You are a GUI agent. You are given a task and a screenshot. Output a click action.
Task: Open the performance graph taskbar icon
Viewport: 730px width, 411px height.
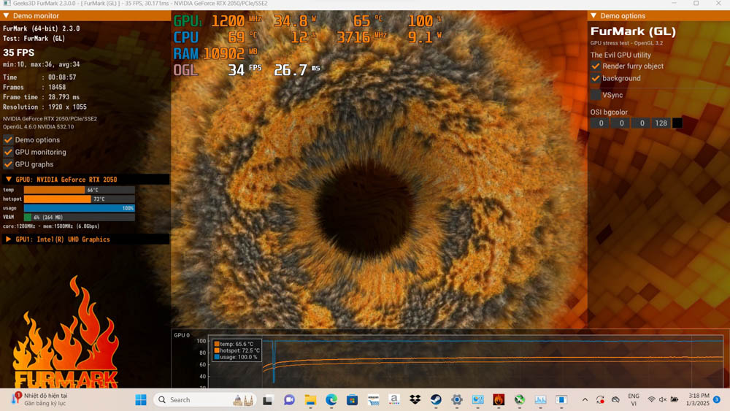[x=540, y=400]
